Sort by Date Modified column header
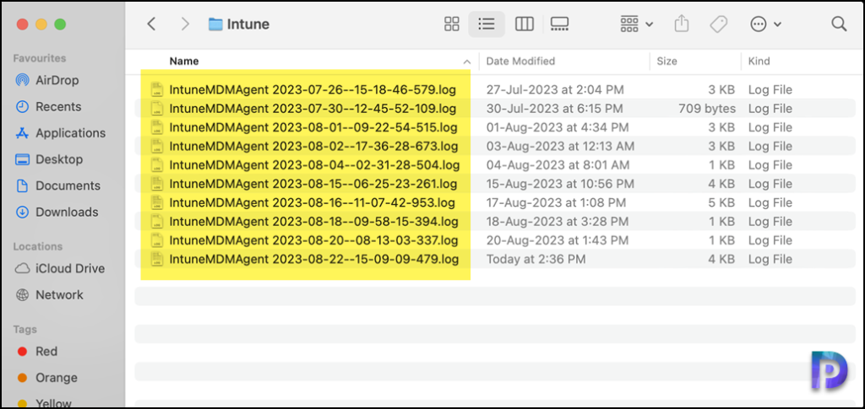Image resolution: width=865 pixels, height=409 pixels. pos(520,61)
